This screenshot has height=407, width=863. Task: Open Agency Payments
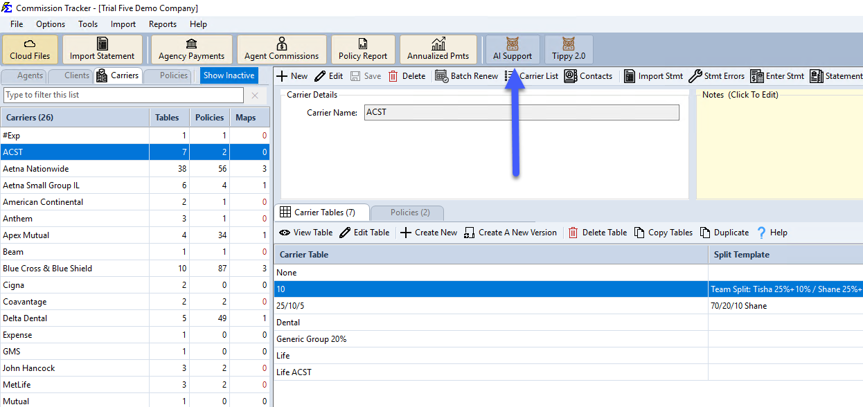192,49
